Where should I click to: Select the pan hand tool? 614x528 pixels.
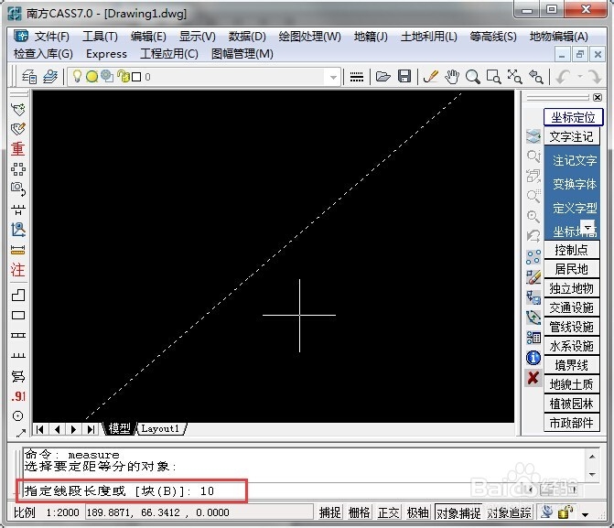click(x=452, y=77)
